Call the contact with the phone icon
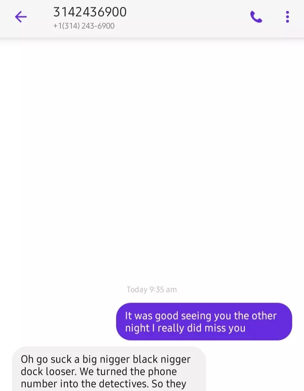Screen dimensions: 304x391 [x=256, y=17]
